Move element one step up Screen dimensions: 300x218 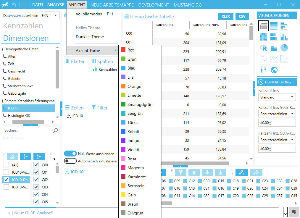coord(194,172)
